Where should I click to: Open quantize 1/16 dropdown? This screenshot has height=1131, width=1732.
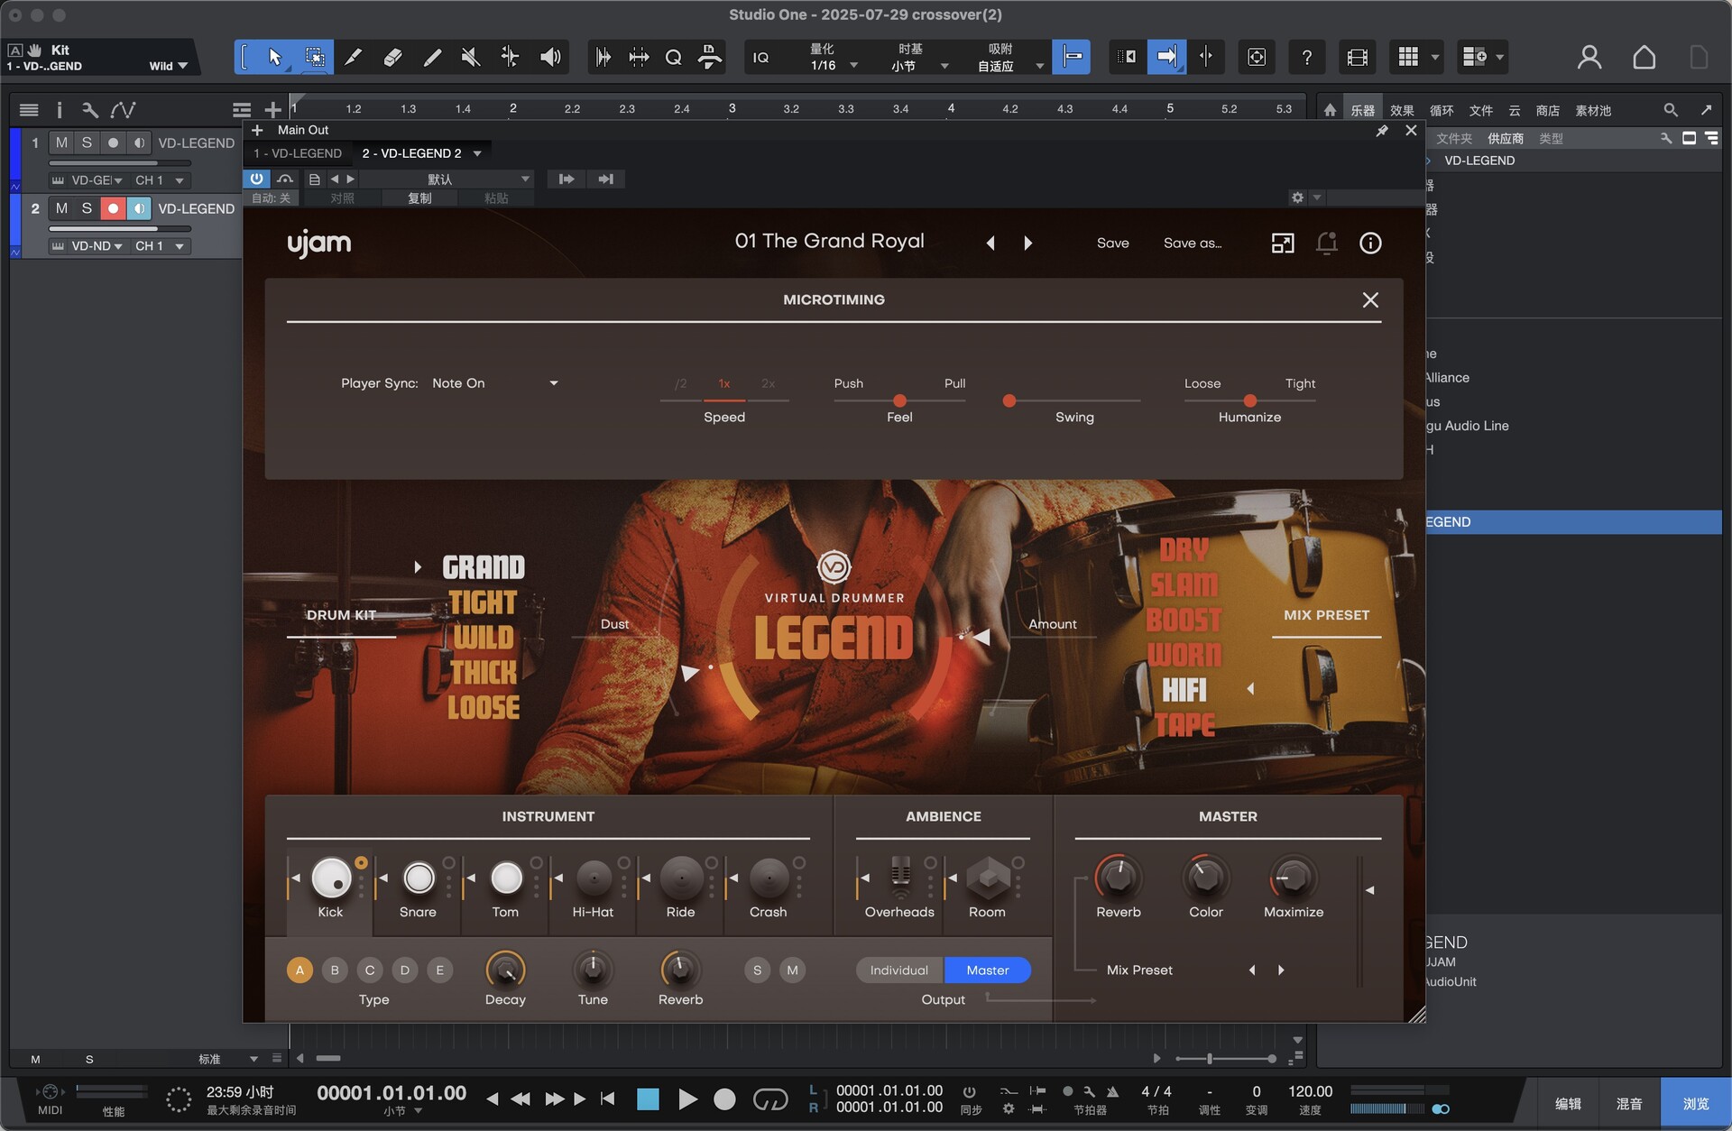[x=833, y=58]
